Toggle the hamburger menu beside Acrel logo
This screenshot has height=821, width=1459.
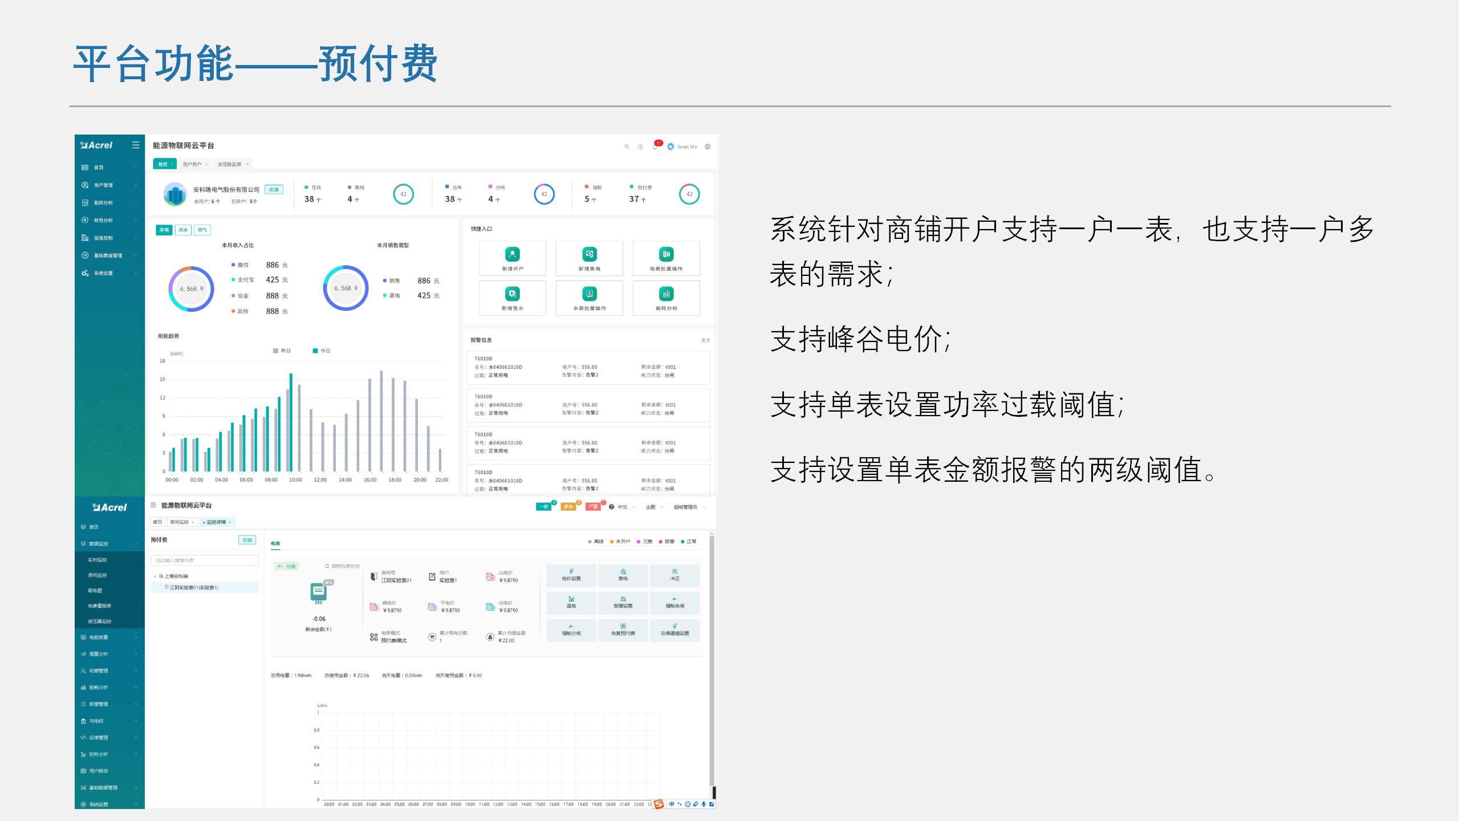coord(136,145)
